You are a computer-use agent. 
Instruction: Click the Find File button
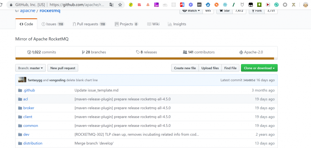(x=230, y=68)
